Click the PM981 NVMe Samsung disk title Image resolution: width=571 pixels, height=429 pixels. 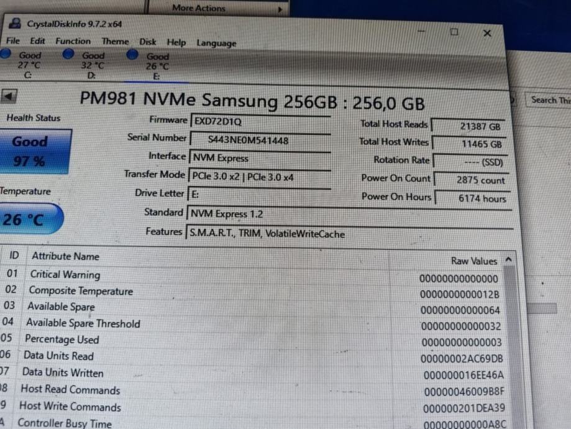pyautogui.click(x=252, y=101)
